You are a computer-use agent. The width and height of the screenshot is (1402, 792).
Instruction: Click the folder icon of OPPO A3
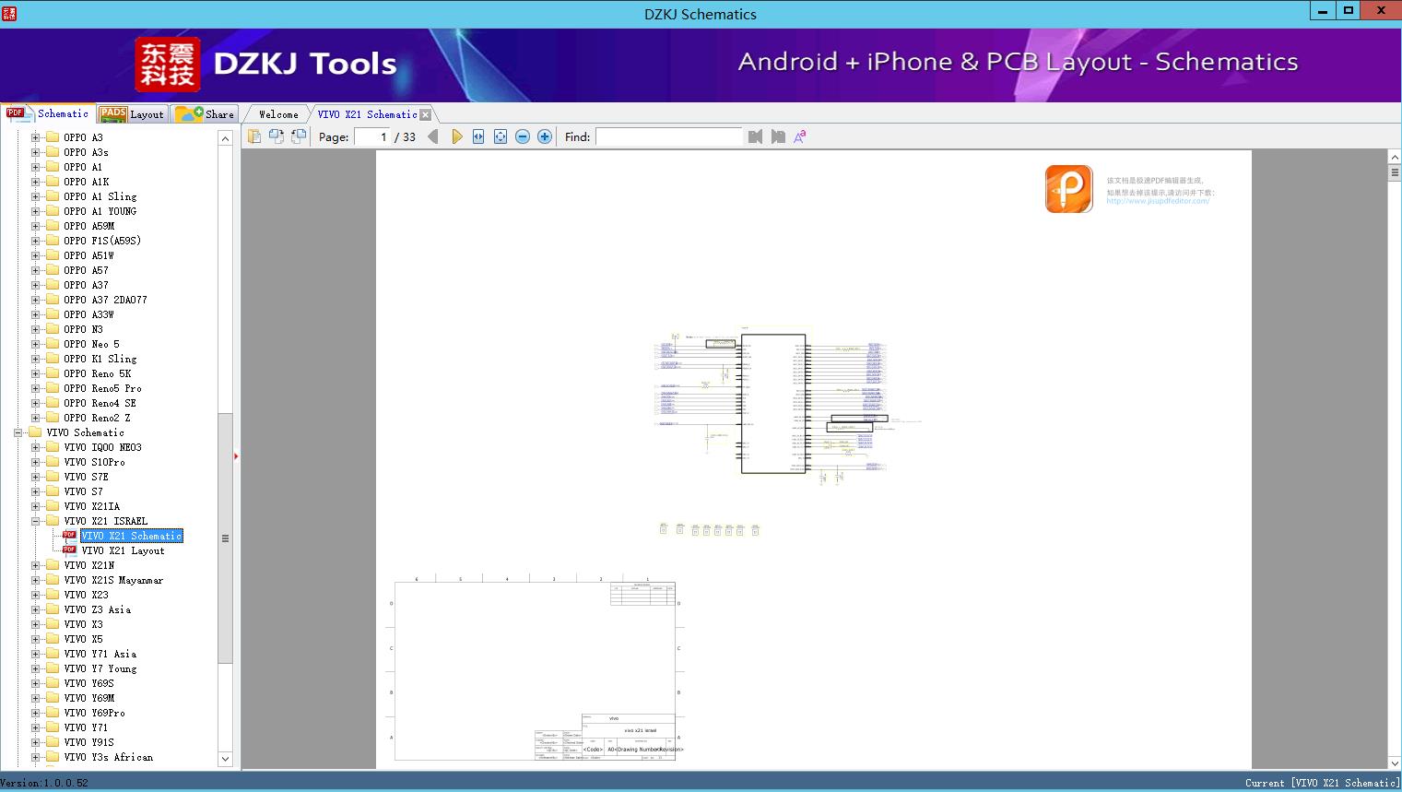(53, 137)
